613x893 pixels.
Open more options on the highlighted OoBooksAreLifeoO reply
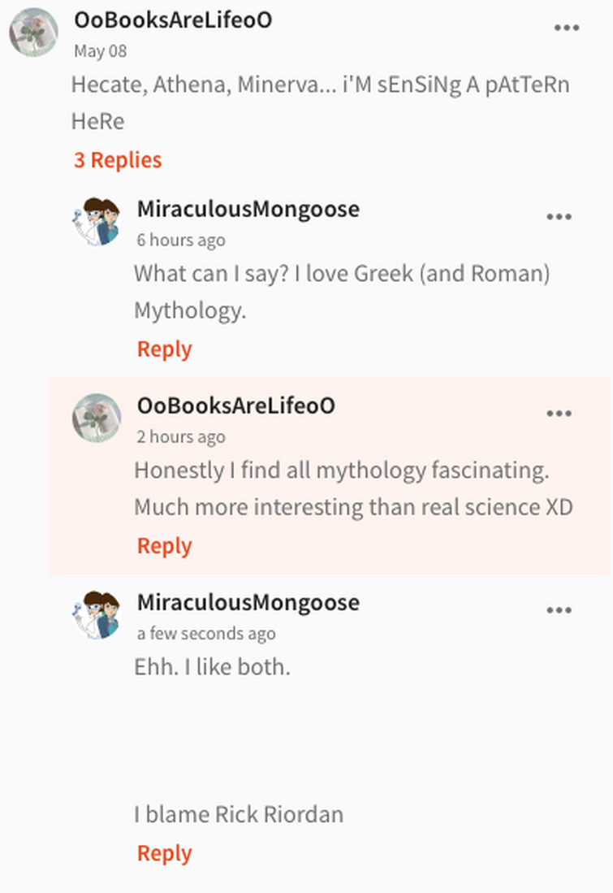point(559,414)
